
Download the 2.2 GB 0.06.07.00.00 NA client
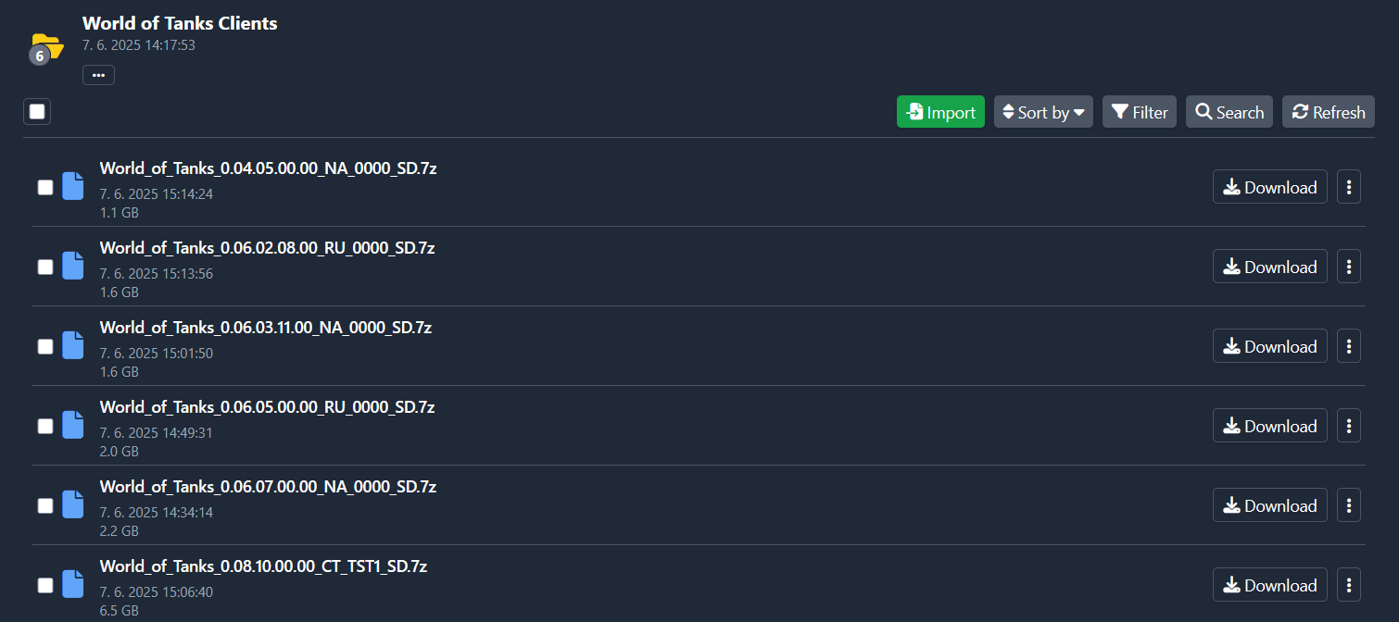pos(1270,505)
